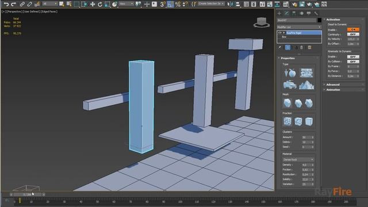The image size is (368, 207).
Task: Click the Use Pivot Point Center icon
Action: tap(138, 4)
